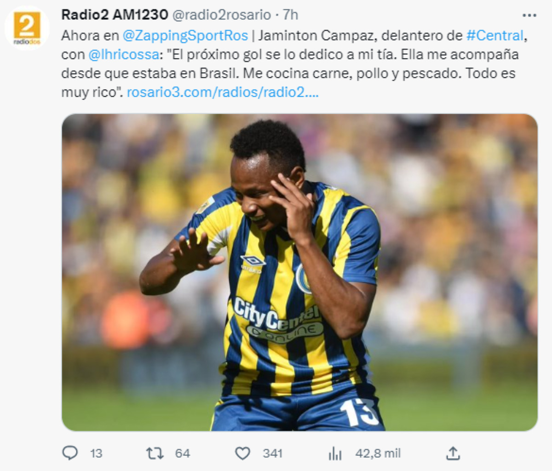This screenshot has height=471, width=552.
Task: Retweet this post using the arrows icon
Action: coord(155,454)
